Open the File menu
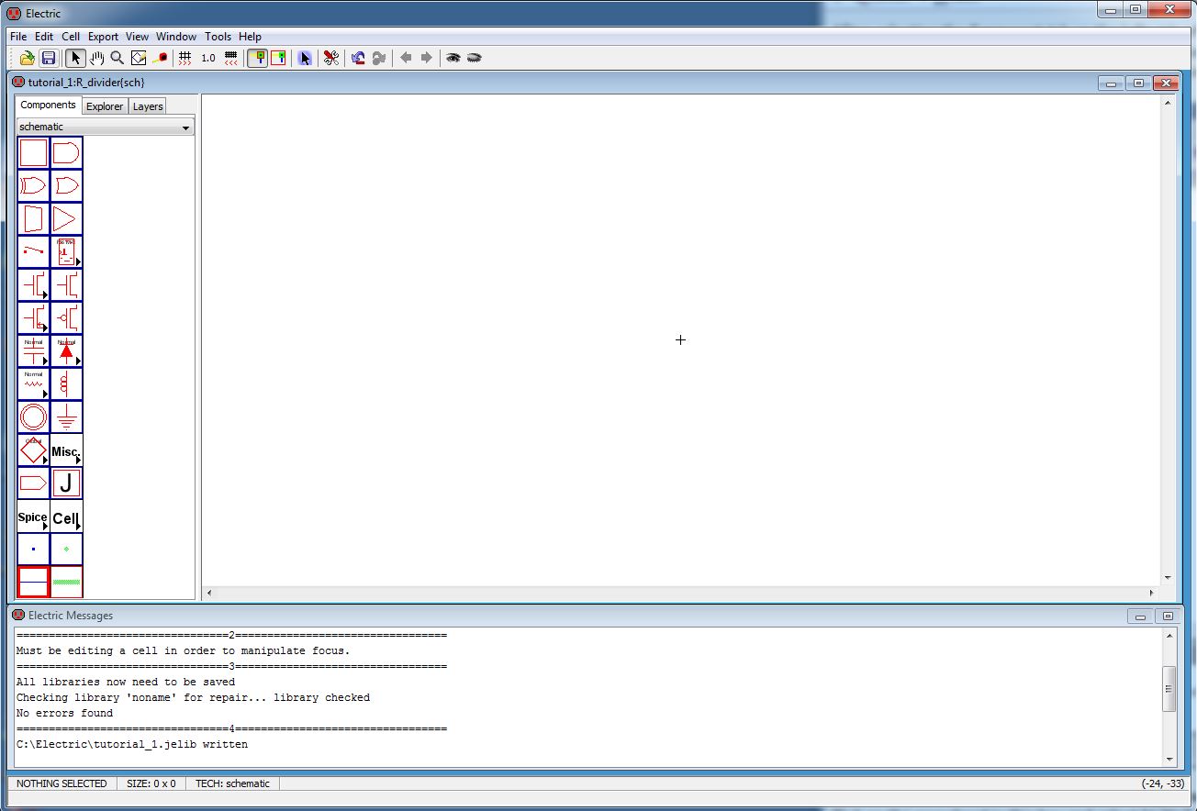 coord(18,37)
